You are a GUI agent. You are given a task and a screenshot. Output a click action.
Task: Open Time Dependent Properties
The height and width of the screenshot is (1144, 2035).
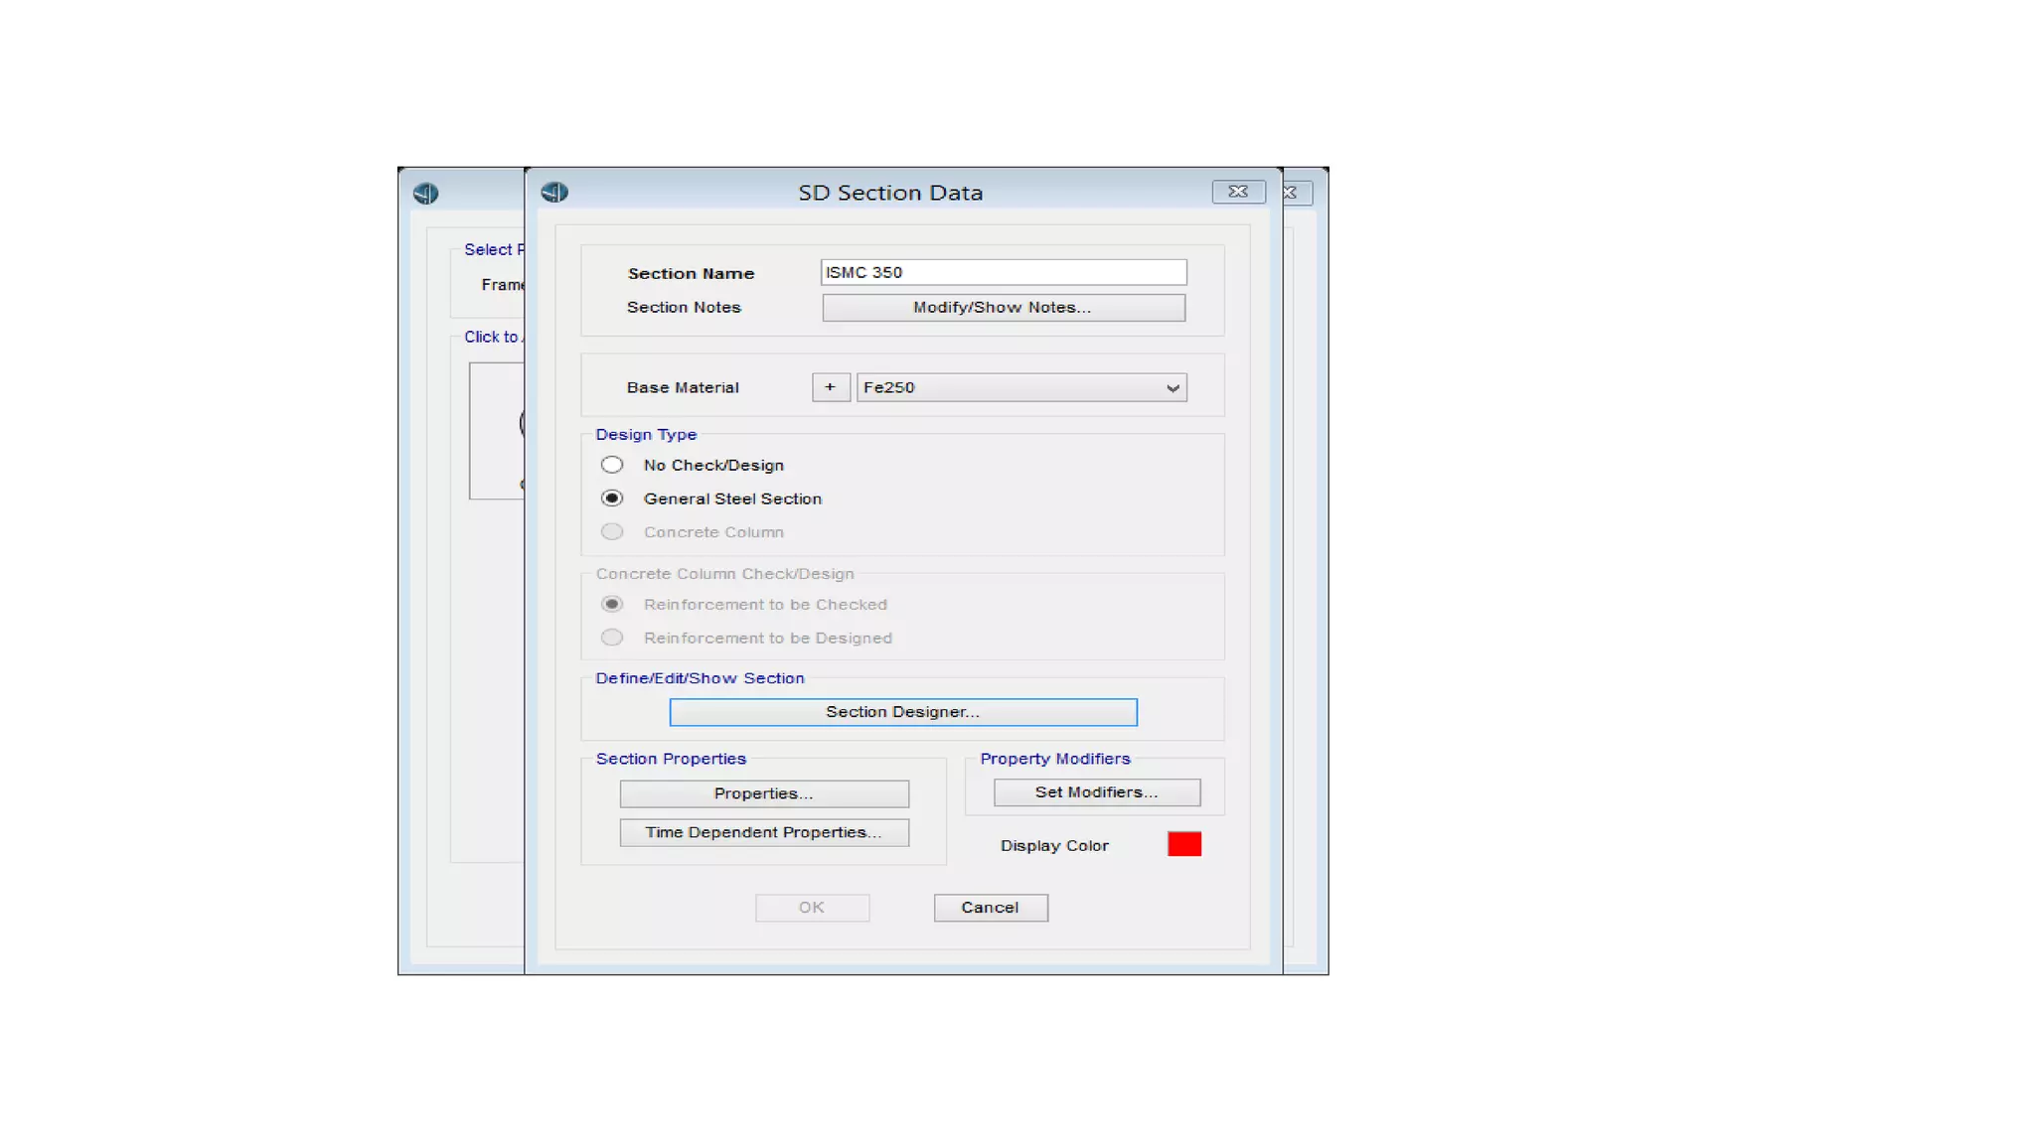763,832
